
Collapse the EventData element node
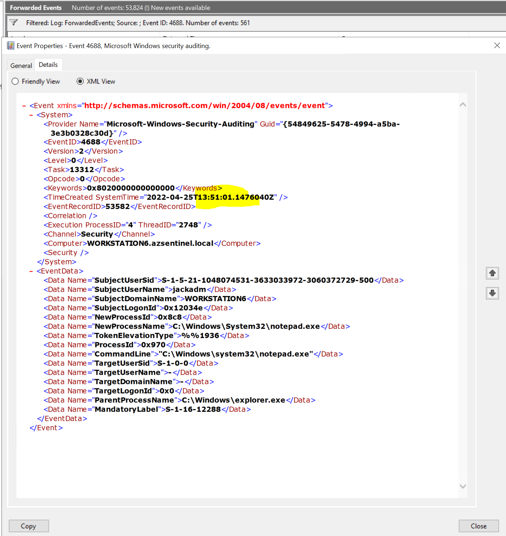(x=31, y=271)
